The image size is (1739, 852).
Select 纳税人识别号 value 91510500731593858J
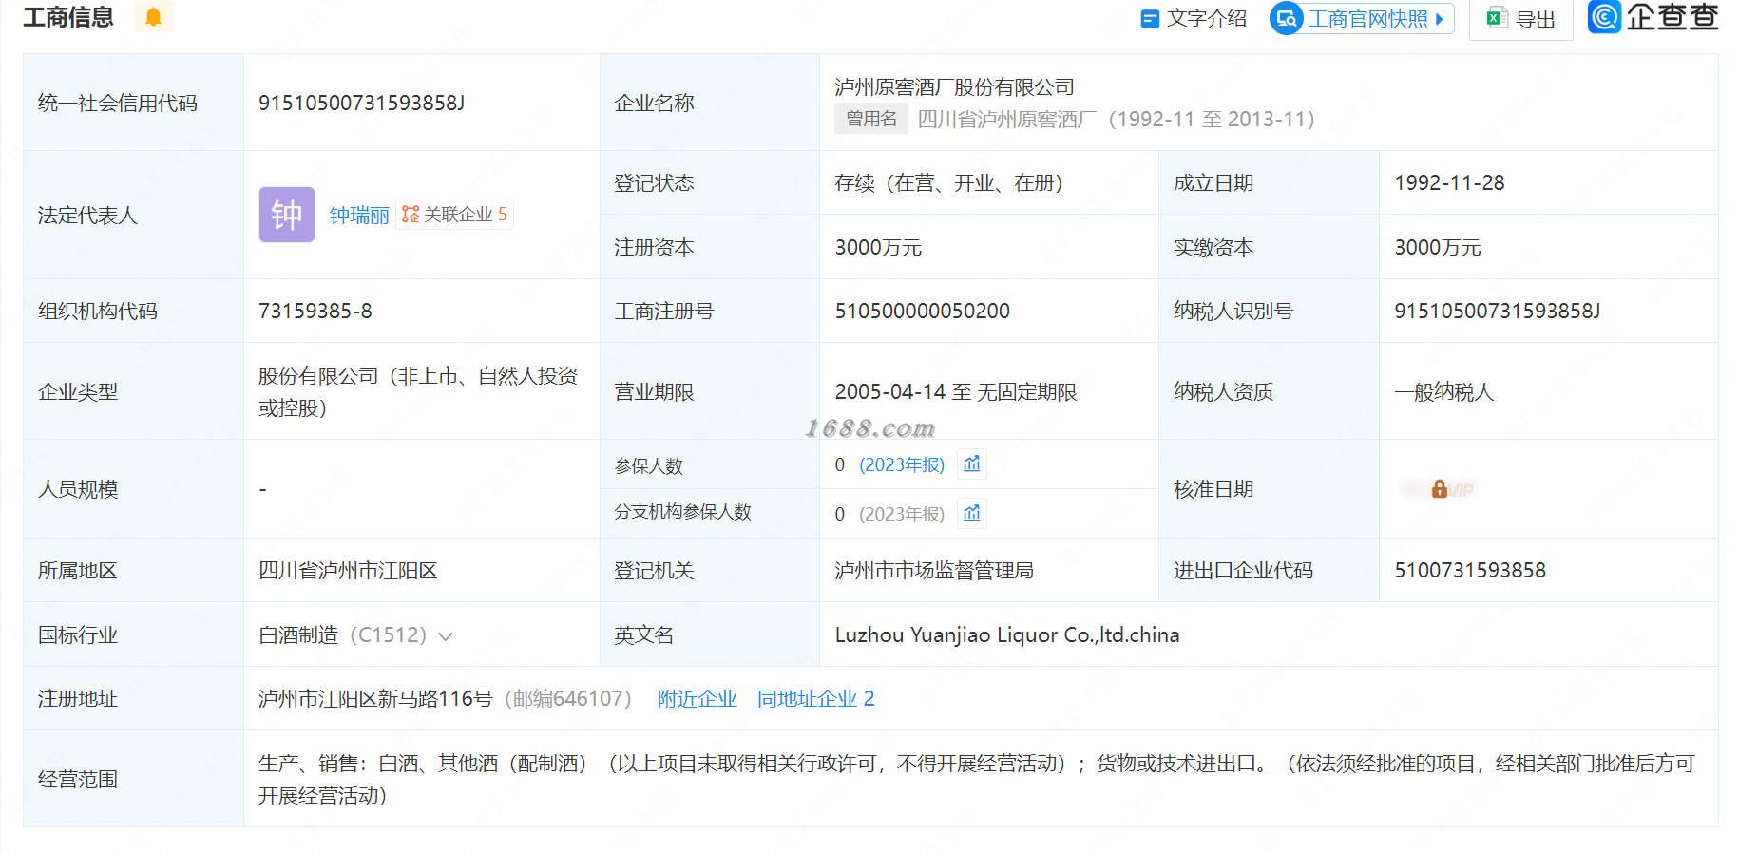click(1497, 311)
